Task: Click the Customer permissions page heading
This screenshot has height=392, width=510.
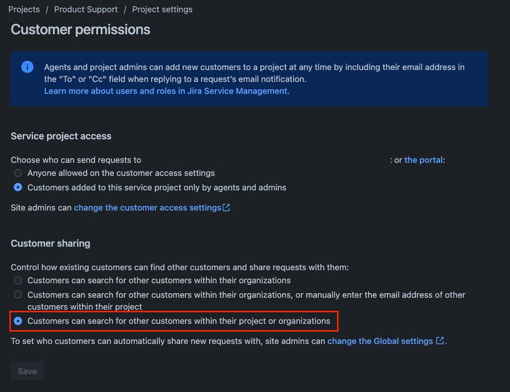Action: 80,30
